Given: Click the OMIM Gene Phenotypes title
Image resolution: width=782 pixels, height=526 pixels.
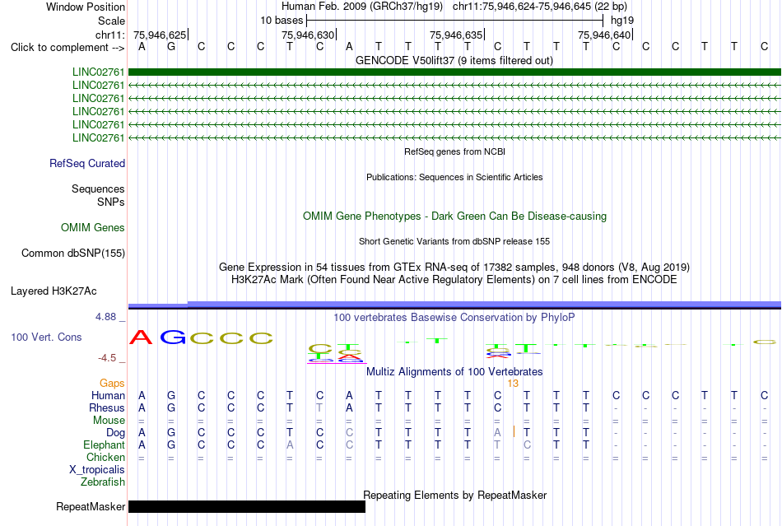Looking at the screenshot, I should click(455, 216).
